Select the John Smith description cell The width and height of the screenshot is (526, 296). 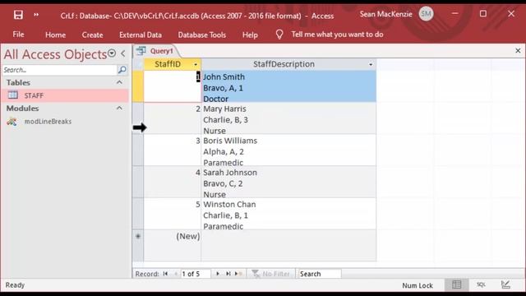tap(288, 86)
